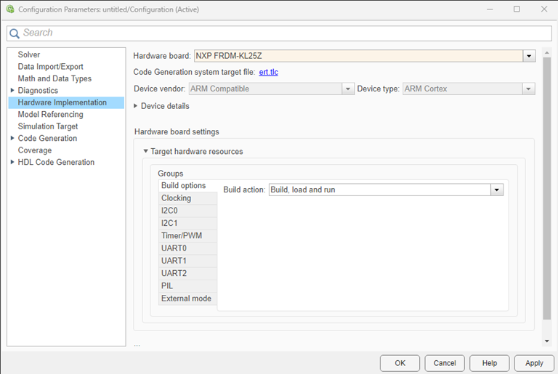Image resolution: width=558 pixels, height=374 pixels.
Task: Expand the Code Generation tree node
Action: tap(12, 139)
